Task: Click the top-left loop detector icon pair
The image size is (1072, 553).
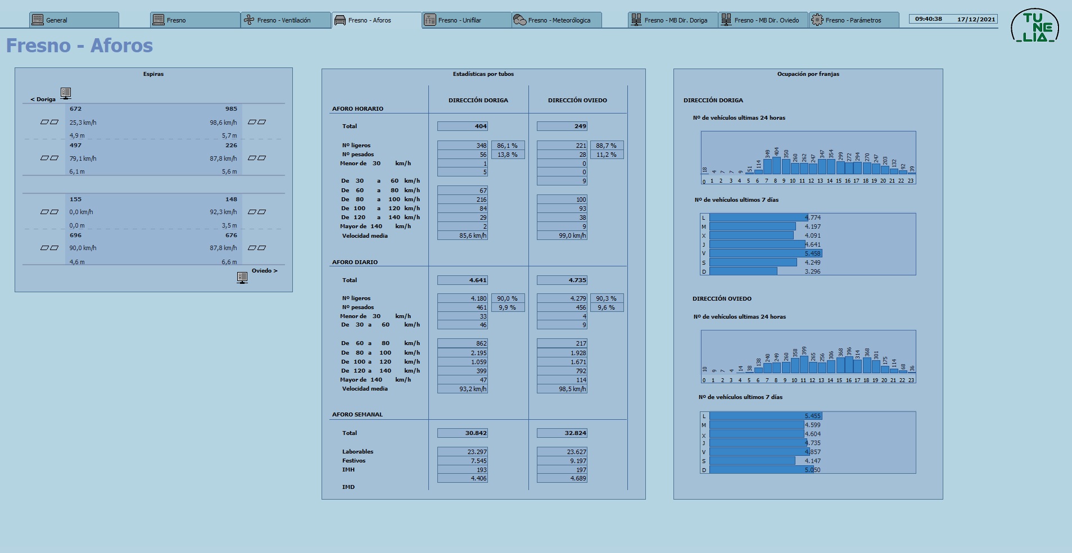Action: [49, 122]
